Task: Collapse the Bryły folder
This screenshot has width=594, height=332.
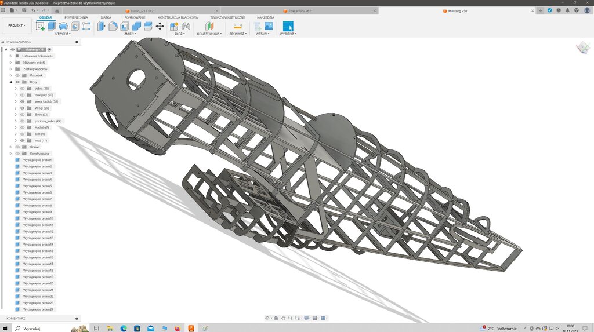Action: click(x=10, y=82)
